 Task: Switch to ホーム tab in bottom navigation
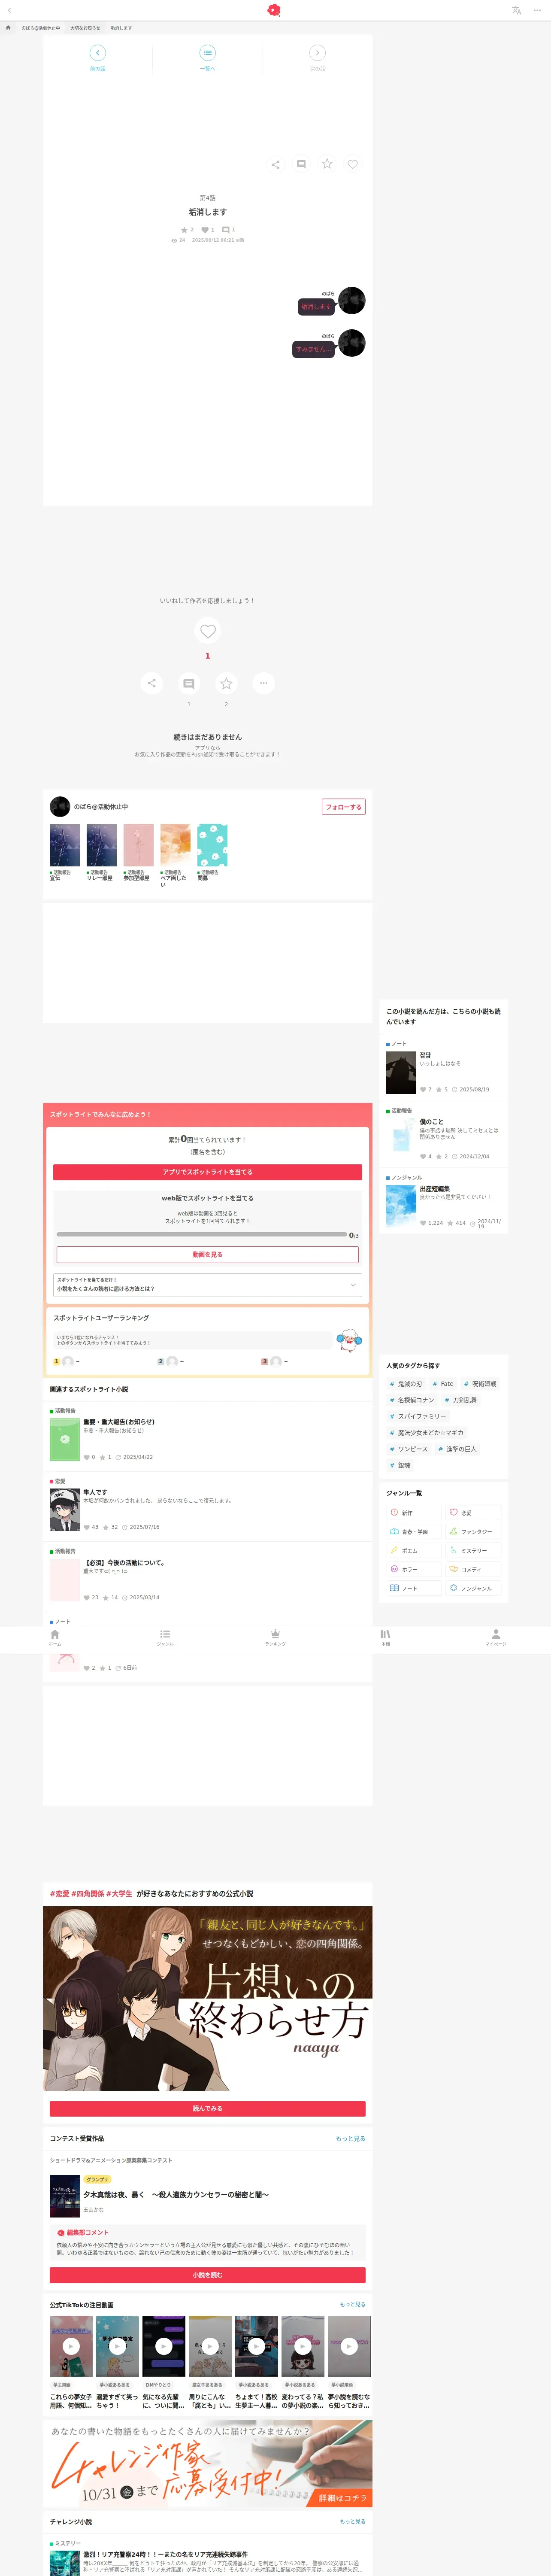[x=55, y=1638]
